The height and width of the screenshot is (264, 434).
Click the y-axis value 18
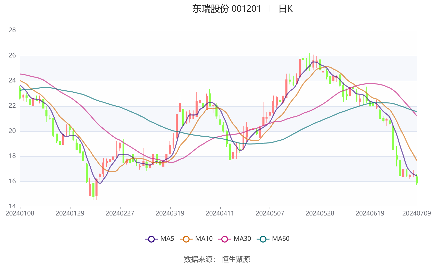12,156
